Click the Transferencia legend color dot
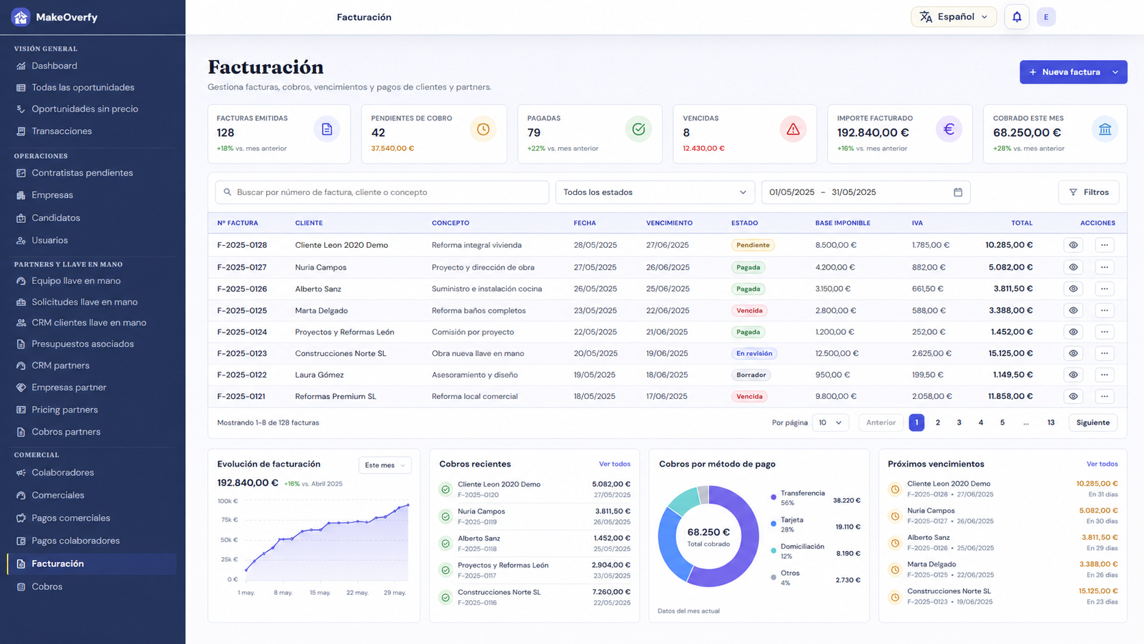Viewport: 1144px width, 644px height. [x=774, y=498]
